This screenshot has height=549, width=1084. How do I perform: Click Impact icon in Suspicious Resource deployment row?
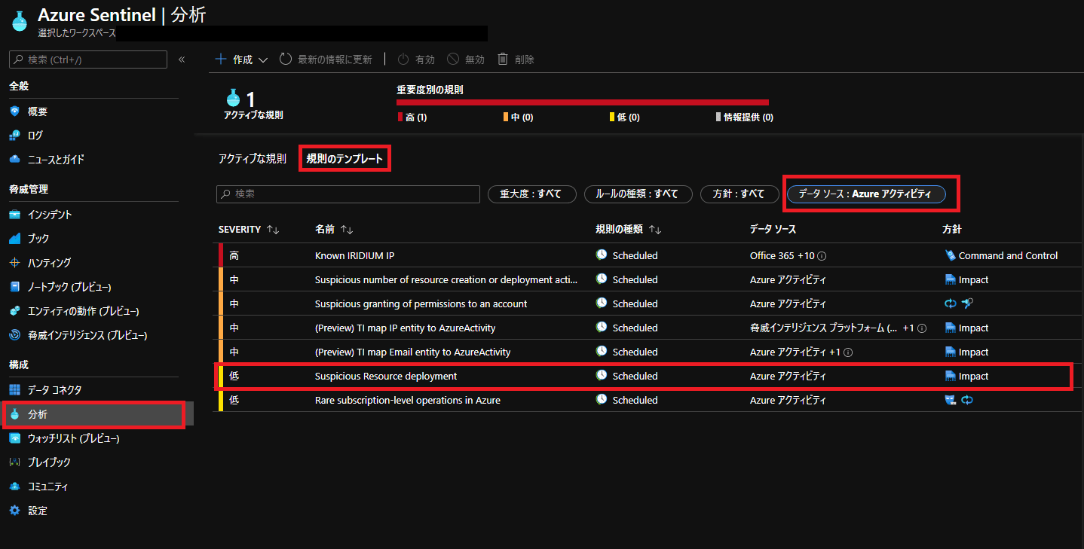tap(950, 376)
